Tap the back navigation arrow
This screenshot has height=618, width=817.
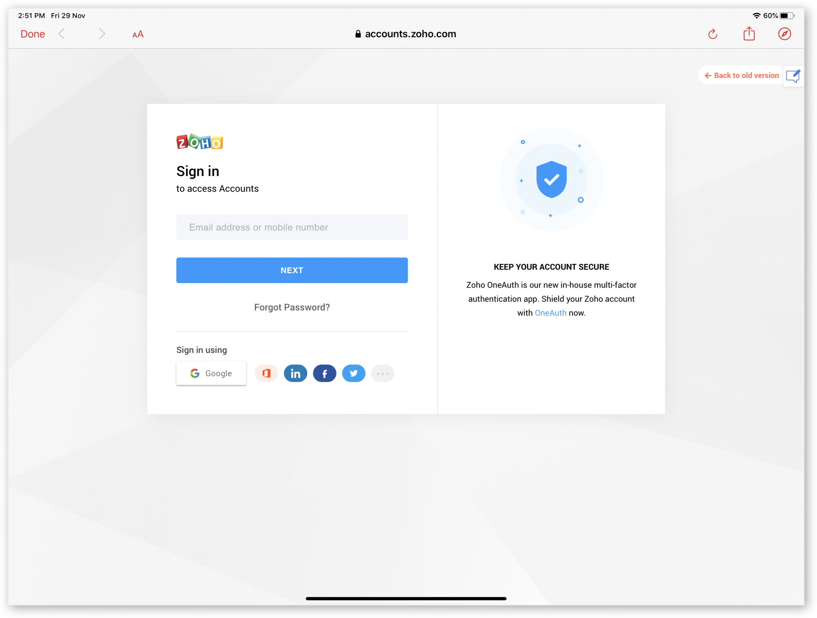(x=62, y=34)
